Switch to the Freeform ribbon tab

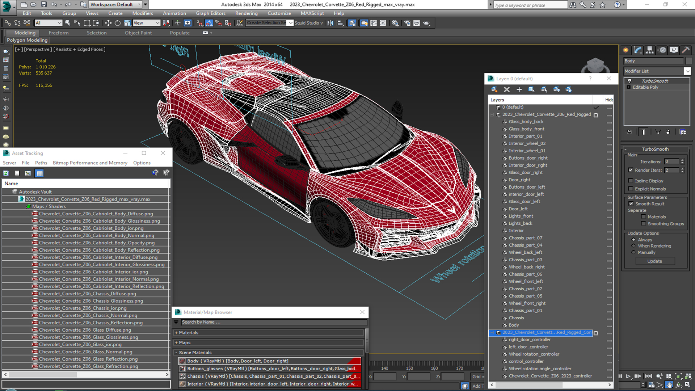pos(59,33)
